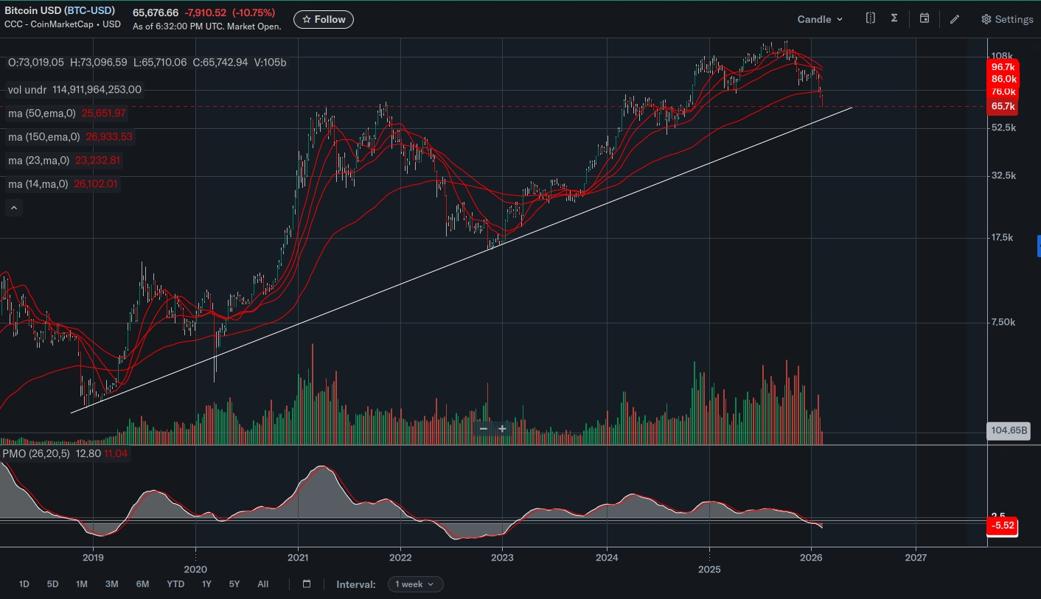
Task: Click the comparison brackets icon in top toolbar
Action: tap(871, 18)
